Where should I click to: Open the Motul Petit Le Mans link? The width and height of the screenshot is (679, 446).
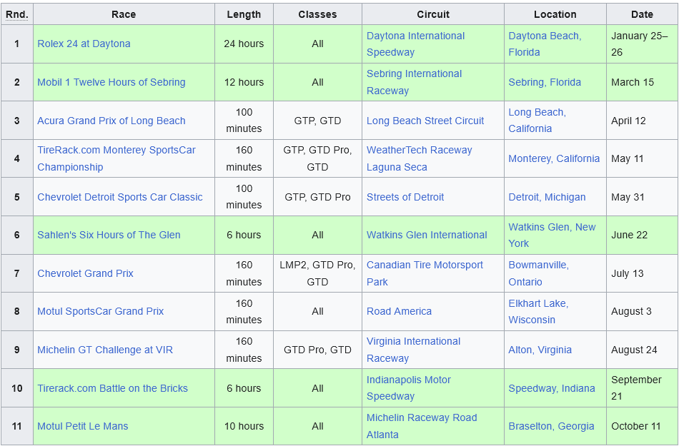[x=83, y=426]
